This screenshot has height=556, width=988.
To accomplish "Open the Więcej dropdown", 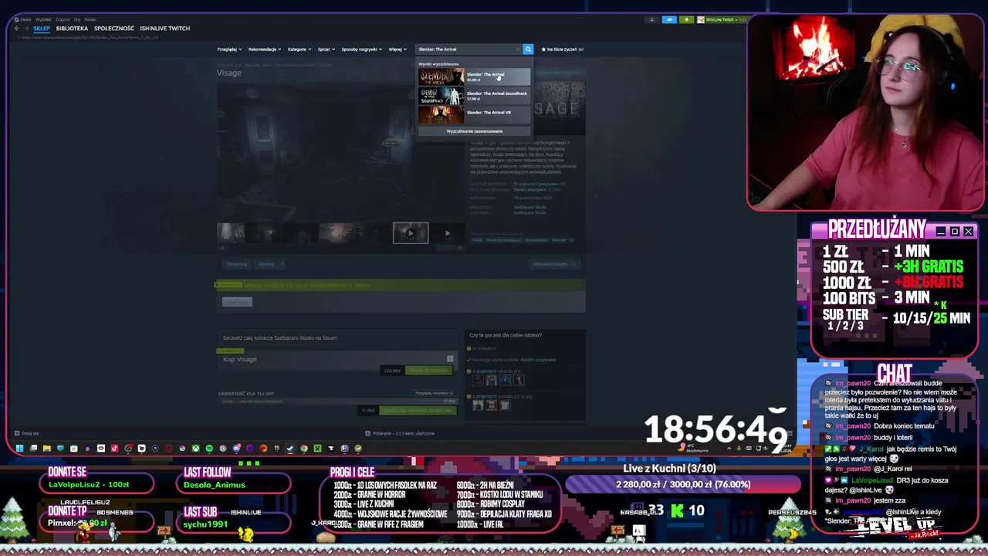I will 397,49.
